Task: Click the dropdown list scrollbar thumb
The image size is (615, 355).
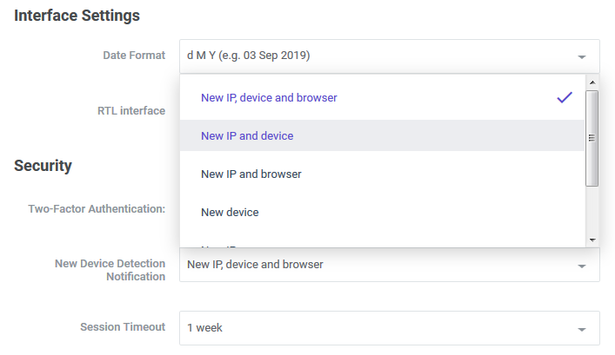Action: pyautogui.click(x=592, y=138)
